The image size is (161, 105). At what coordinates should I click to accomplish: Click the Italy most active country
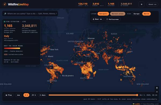(x=6, y=36)
